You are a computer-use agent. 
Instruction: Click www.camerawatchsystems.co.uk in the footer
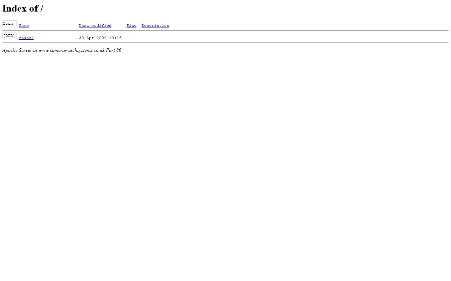click(71, 50)
